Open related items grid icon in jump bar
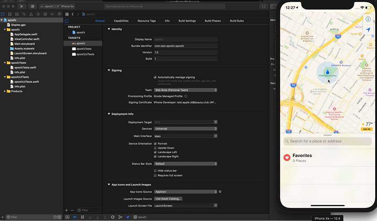Screen dimensions: 377x221 [x=67, y=14]
